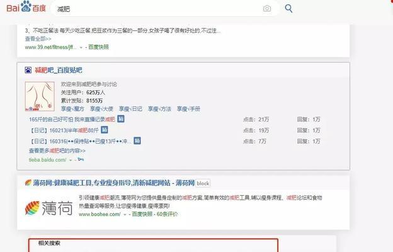Click the camera image search icon

pos(267,9)
